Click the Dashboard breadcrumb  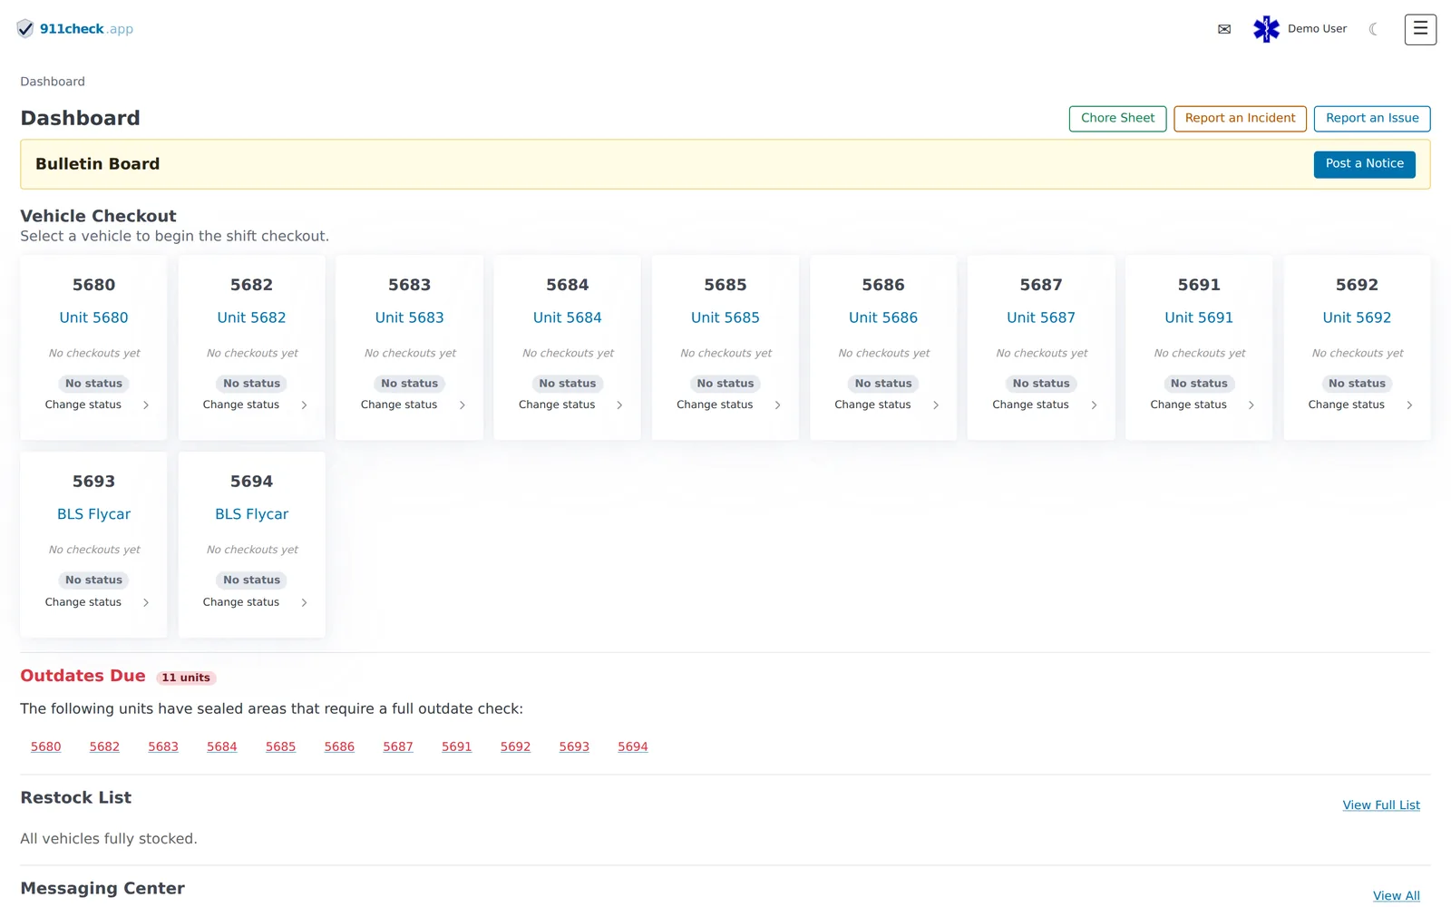coord(53,82)
